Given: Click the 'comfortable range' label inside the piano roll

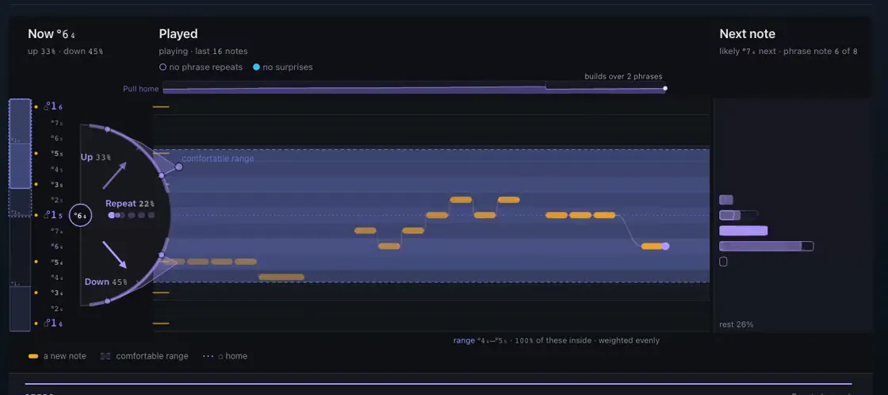Looking at the screenshot, I should (217, 159).
